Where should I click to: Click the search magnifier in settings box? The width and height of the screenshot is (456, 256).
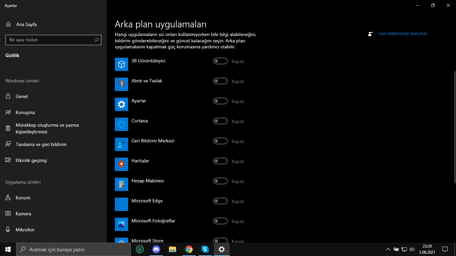point(96,40)
